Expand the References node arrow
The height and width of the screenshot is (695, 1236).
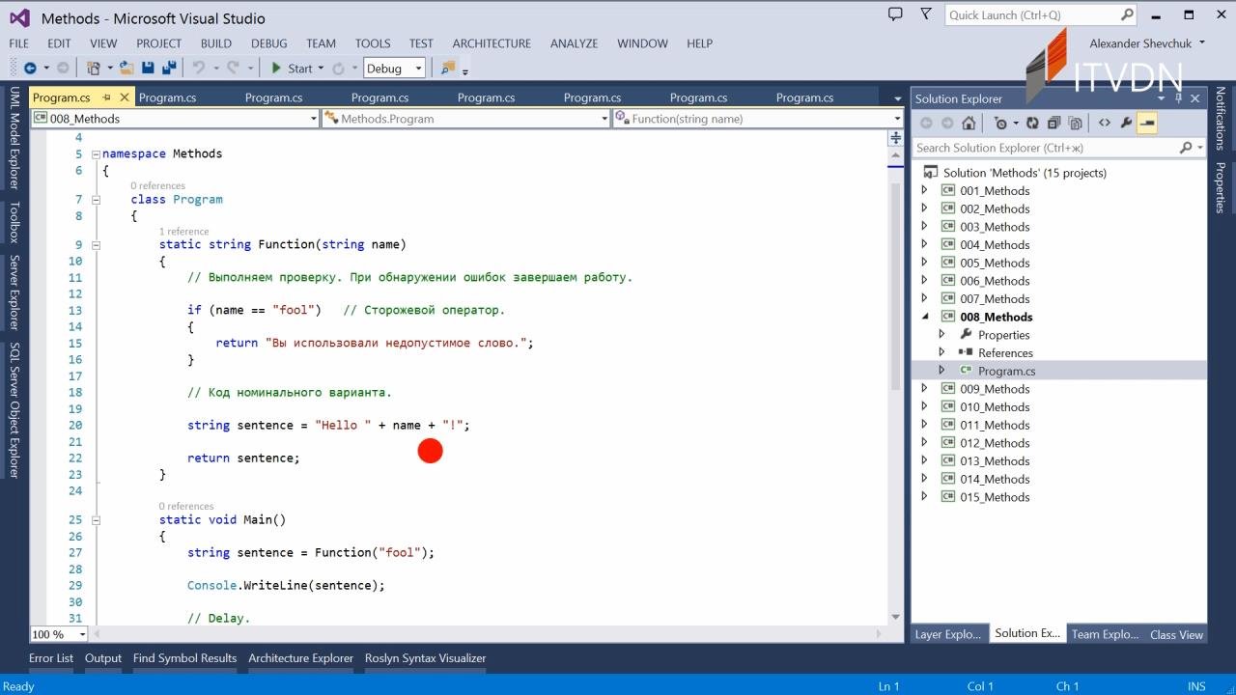[x=942, y=352]
